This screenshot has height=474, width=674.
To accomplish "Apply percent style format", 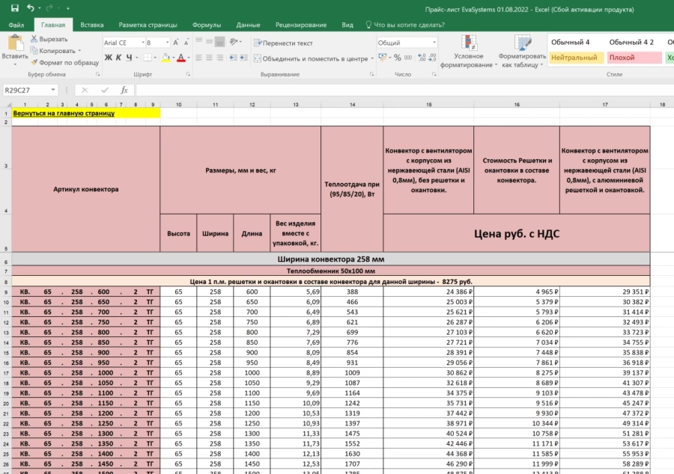I will (x=397, y=58).
